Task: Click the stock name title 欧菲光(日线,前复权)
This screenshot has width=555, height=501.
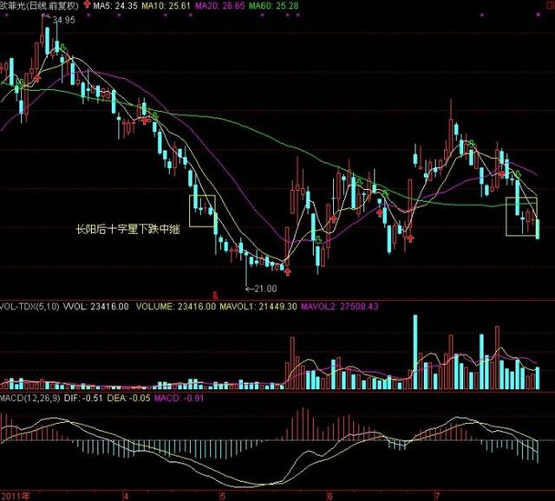Action: (x=39, y=6)
